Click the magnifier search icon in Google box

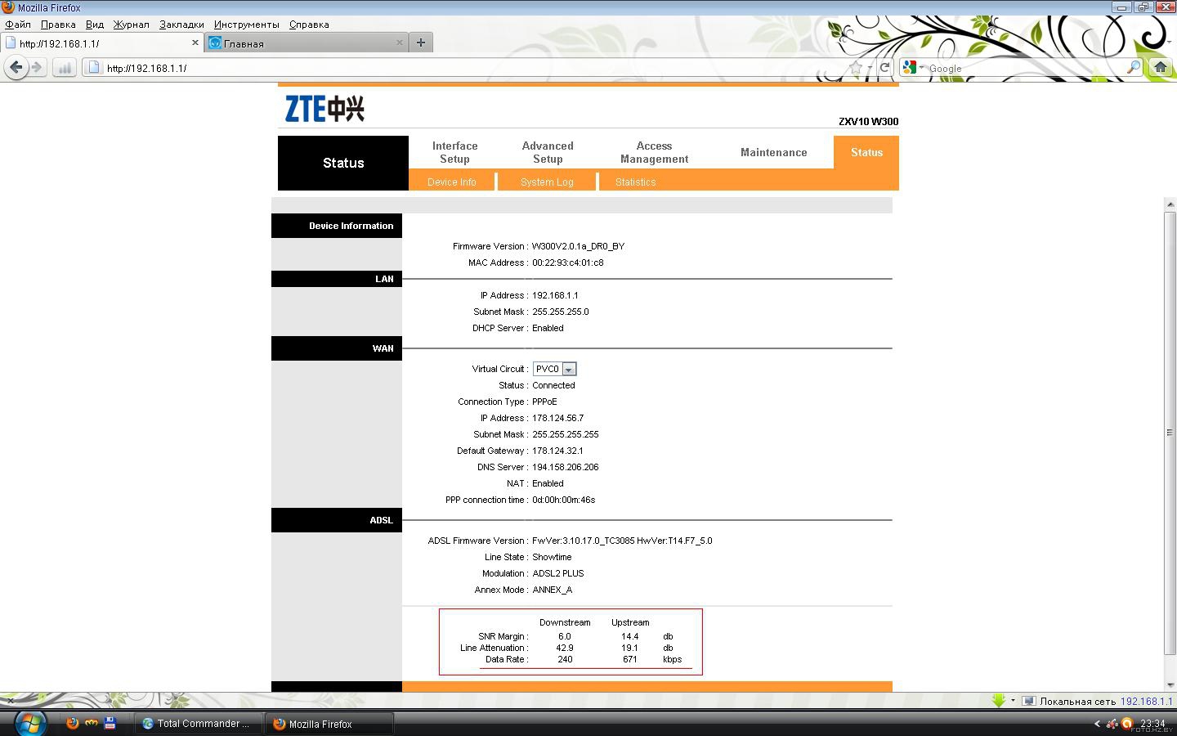point(1134,68)
